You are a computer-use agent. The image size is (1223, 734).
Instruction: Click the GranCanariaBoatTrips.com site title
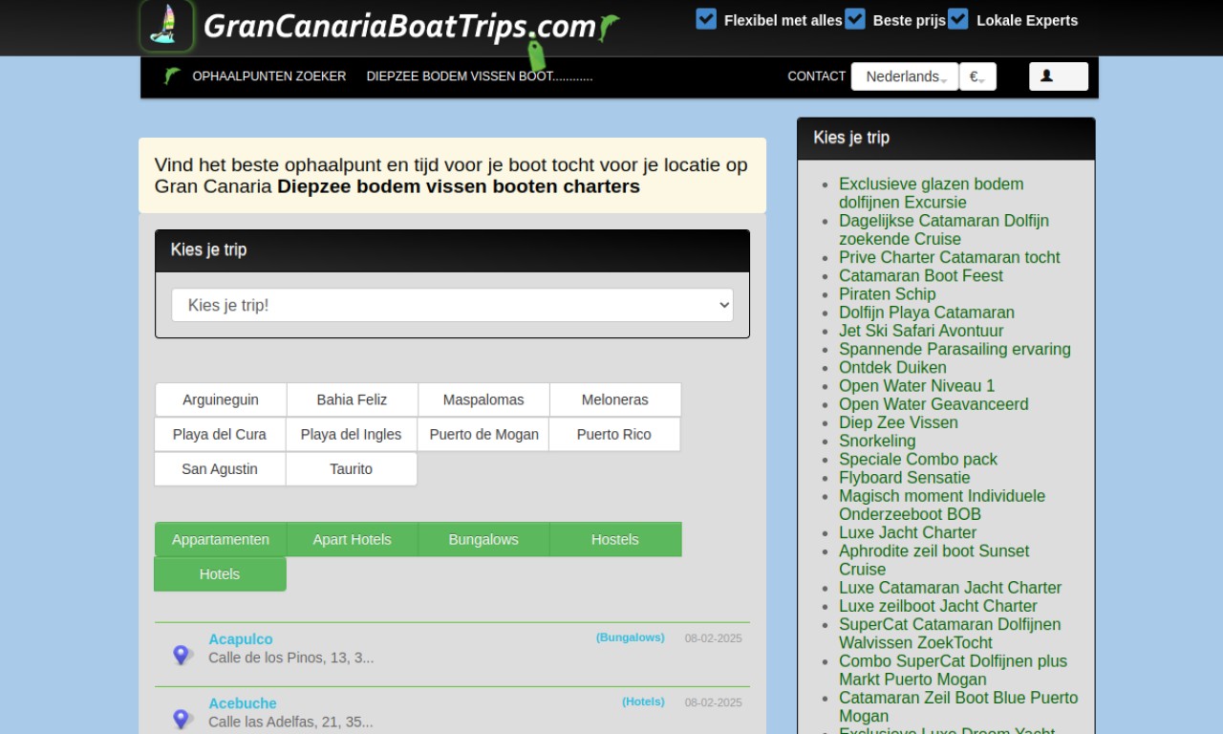click(399, 26)
